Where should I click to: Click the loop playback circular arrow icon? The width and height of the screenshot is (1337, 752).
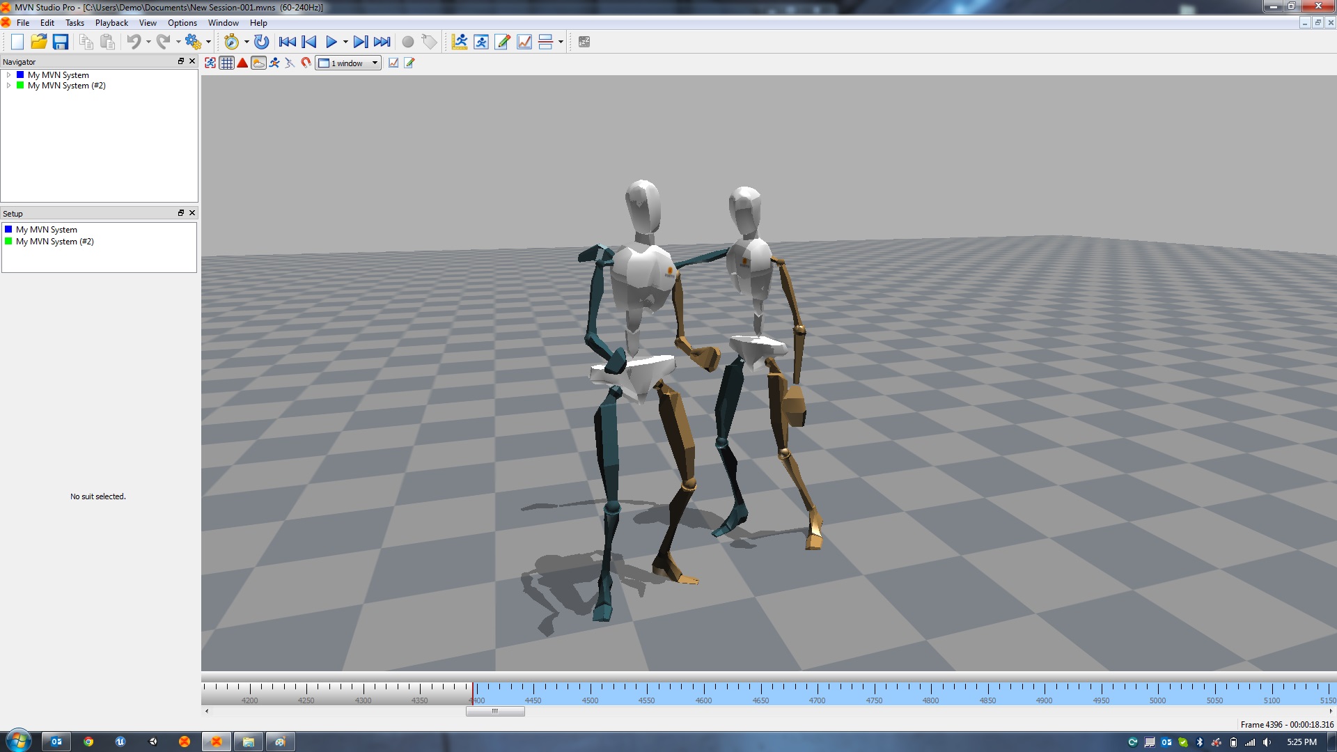point(261,42)
